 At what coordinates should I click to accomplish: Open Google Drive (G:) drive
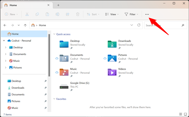click(64, 86)
